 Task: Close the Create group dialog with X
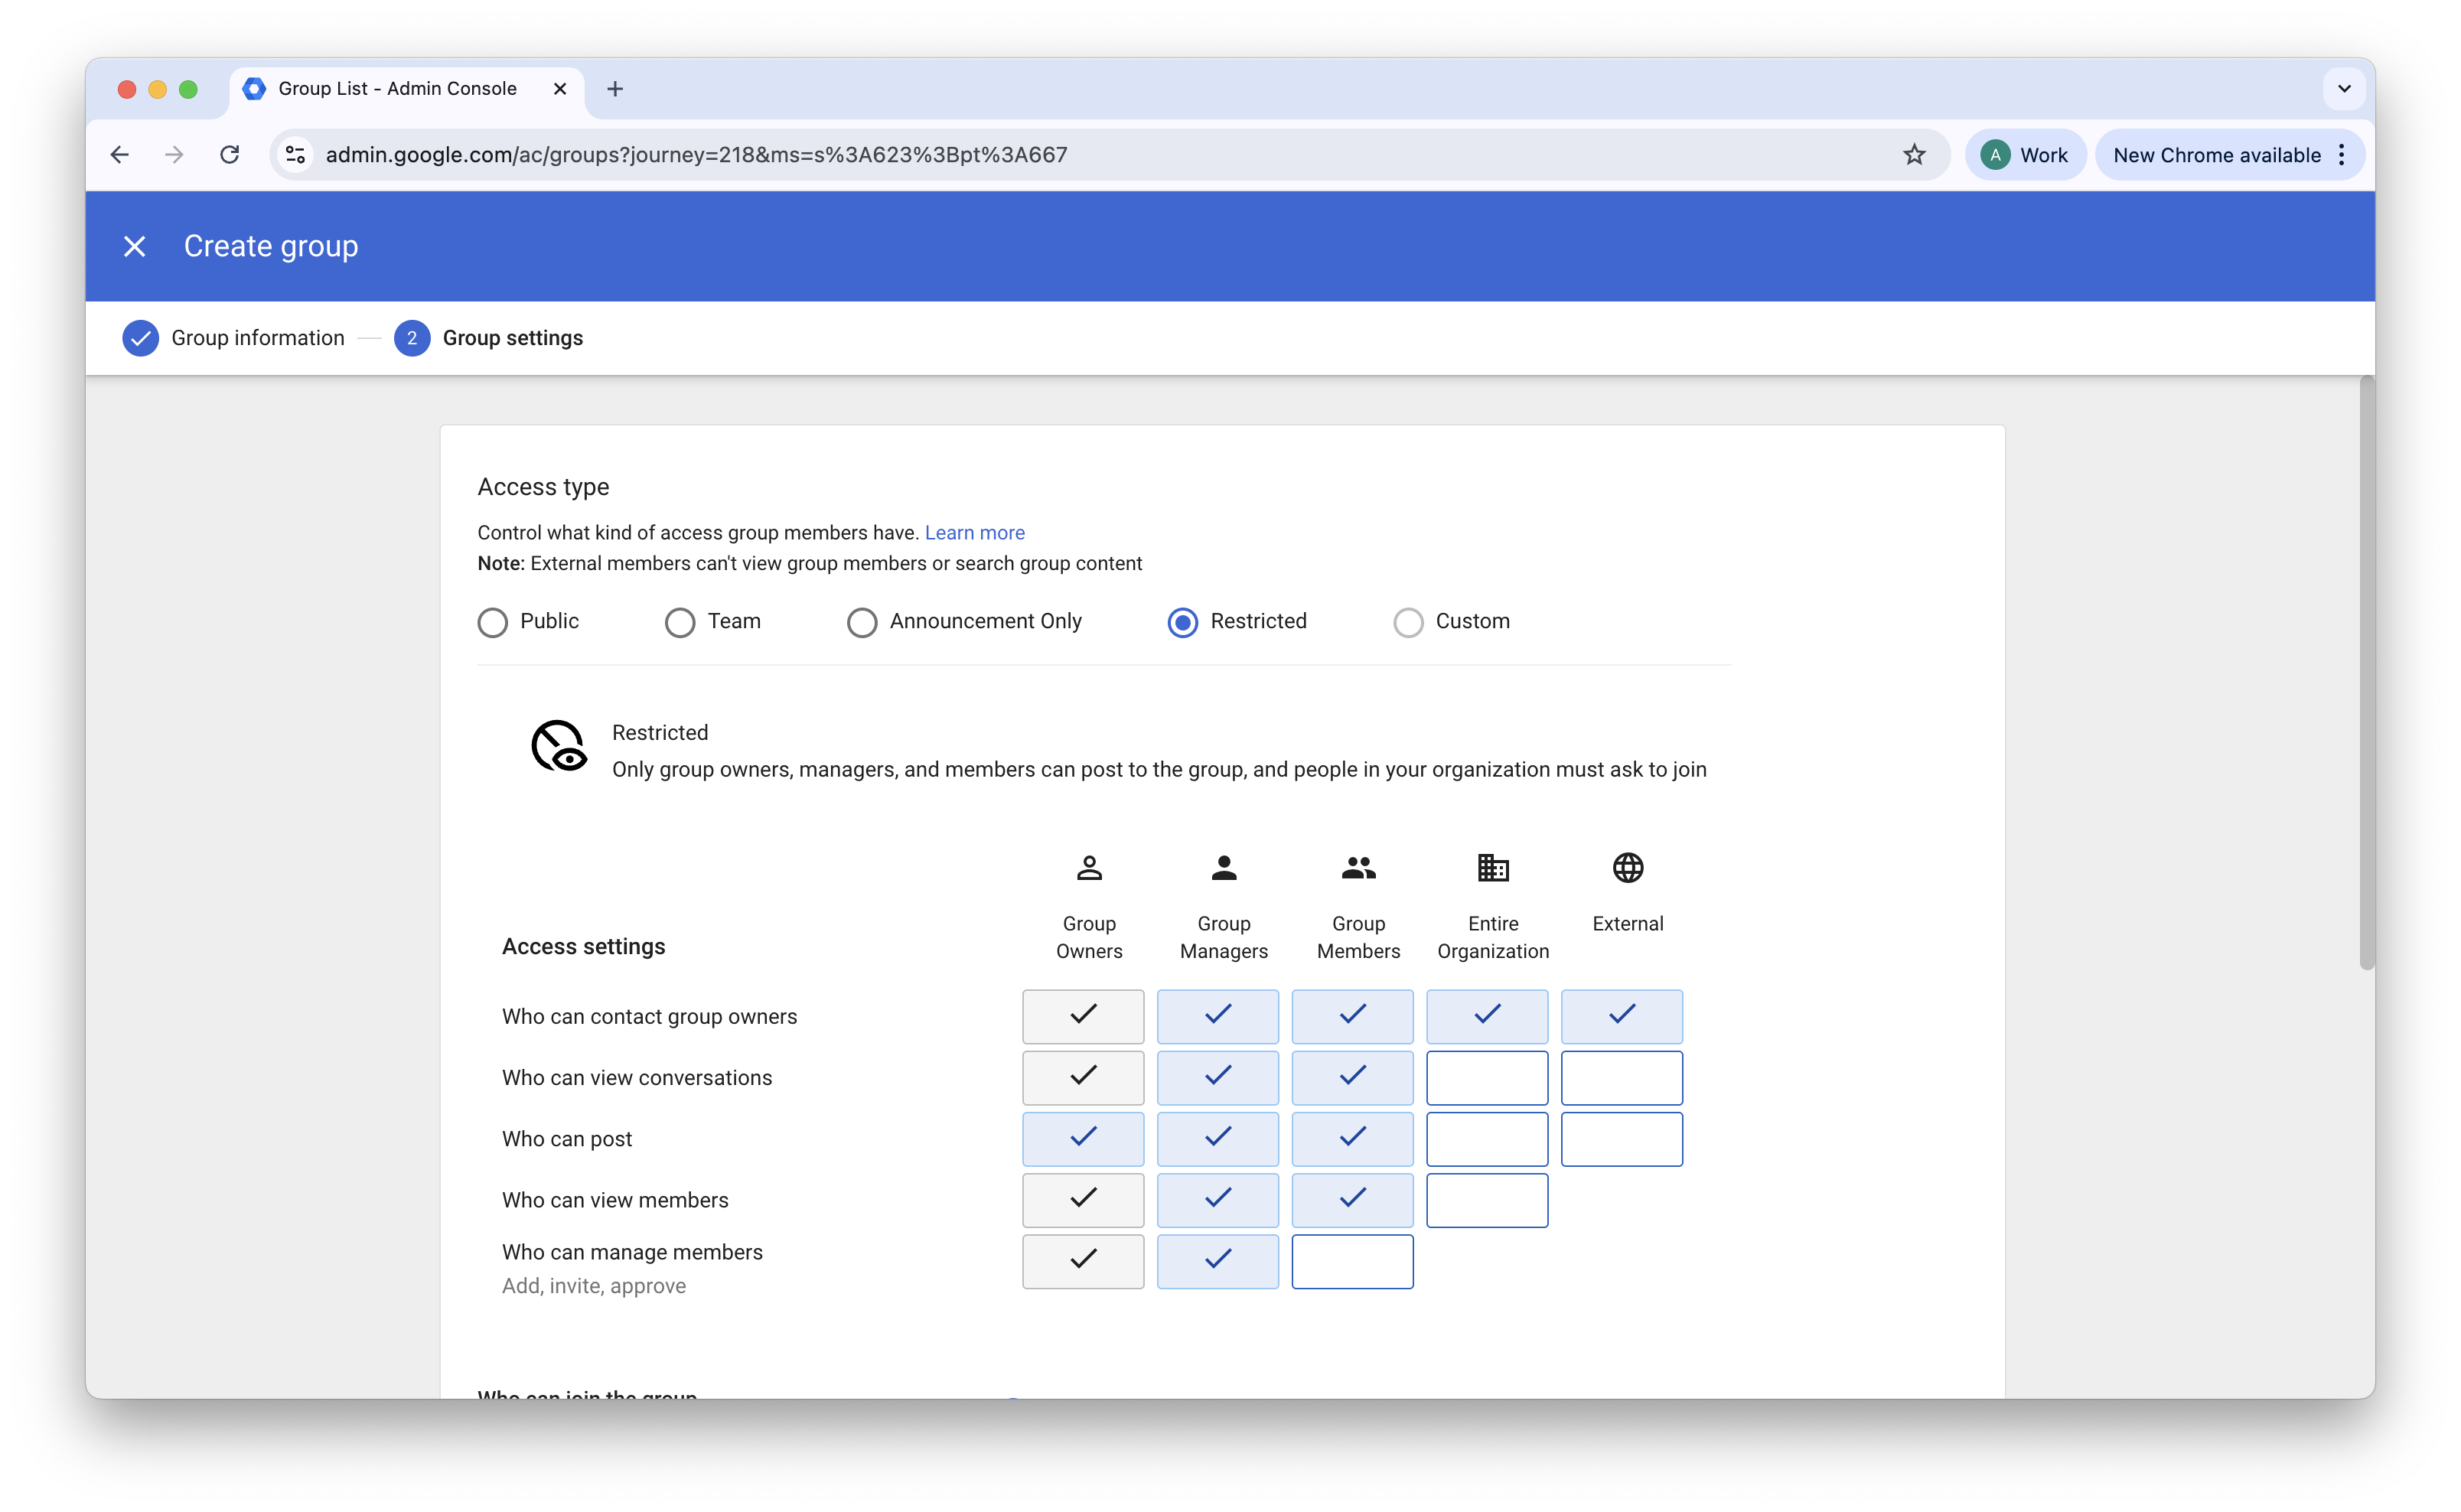point(134,246)
